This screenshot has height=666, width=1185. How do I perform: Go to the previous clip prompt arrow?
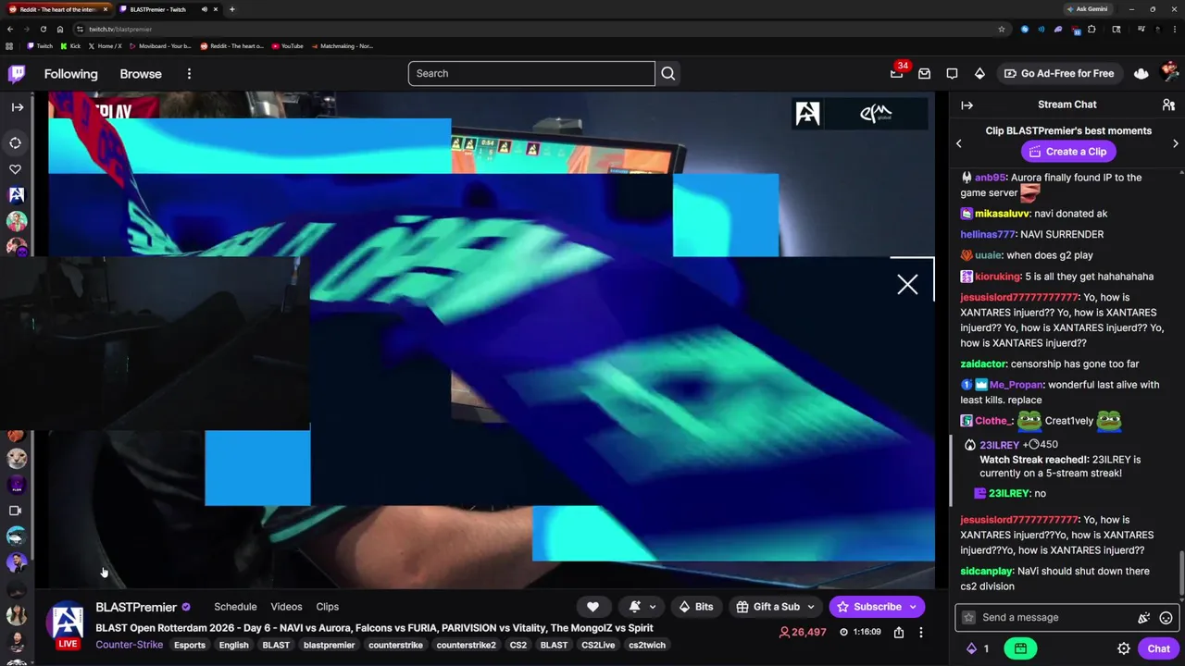pyautogui.click(x=959, y=143)
